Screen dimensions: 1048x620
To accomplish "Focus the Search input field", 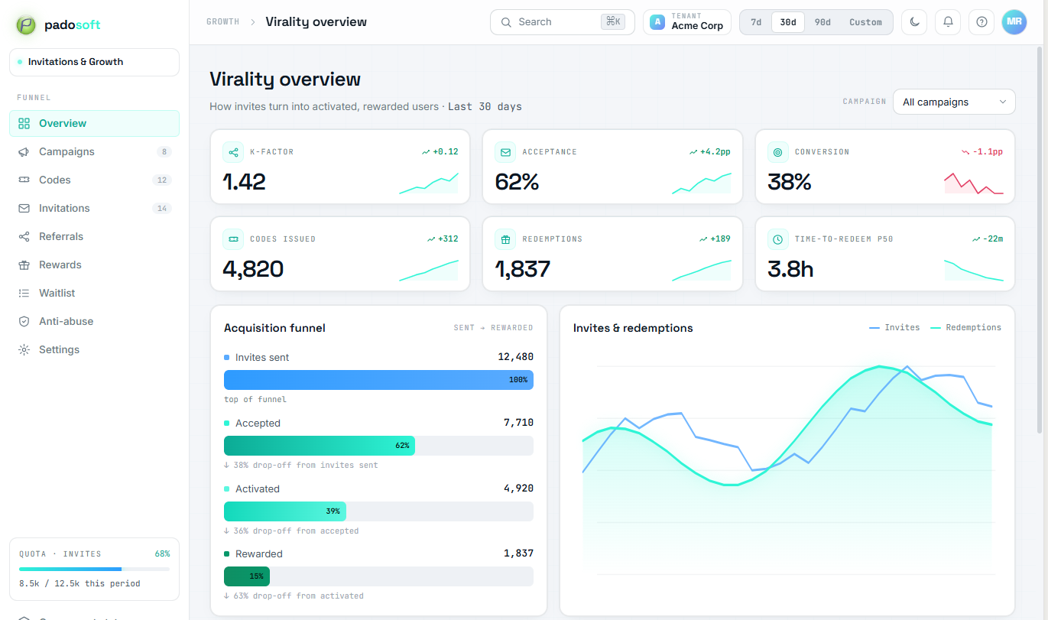I will point(563,22).
